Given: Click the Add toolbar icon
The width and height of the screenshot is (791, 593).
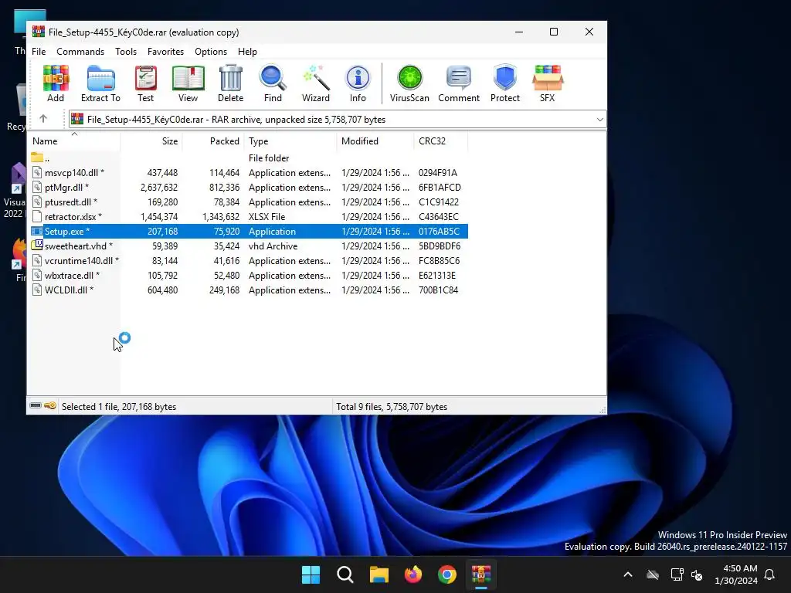Looking at the screenshot, I should 56,83.
